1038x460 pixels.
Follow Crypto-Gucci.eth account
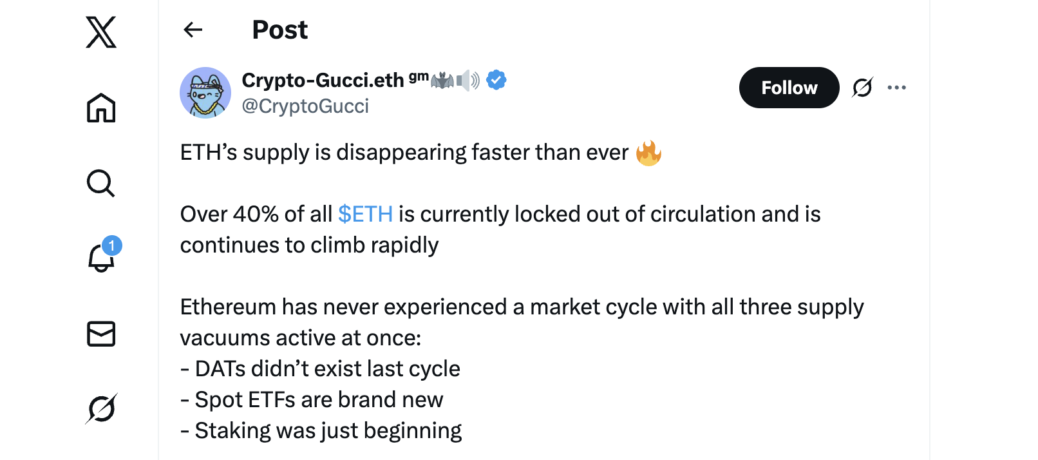click(x=789, y=88)
